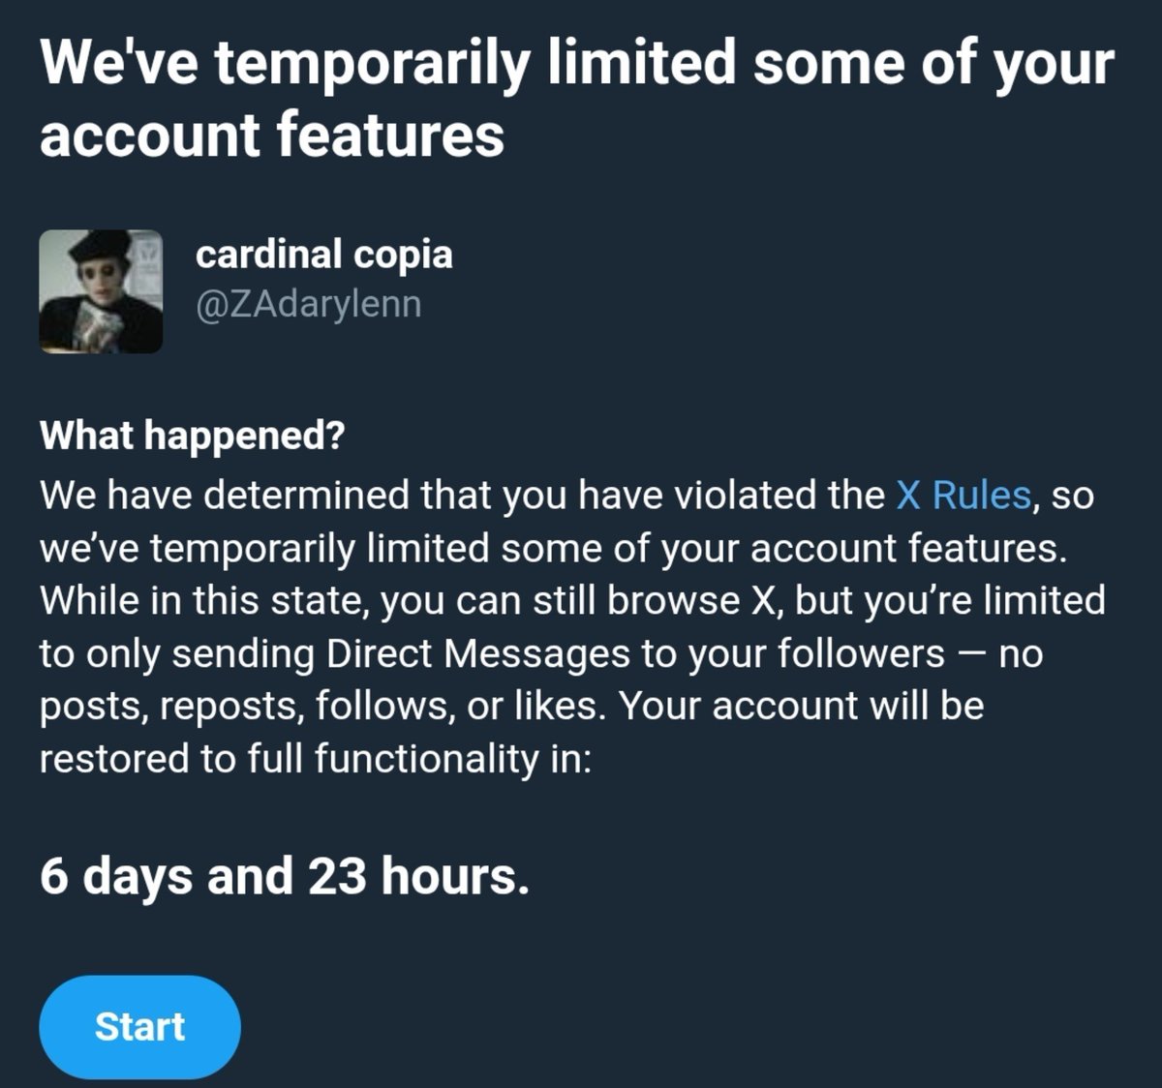Screen dimensions: 1162x1088
Task: Click the "Direct Messages" text in the paragraph
Action: [478, 653]
